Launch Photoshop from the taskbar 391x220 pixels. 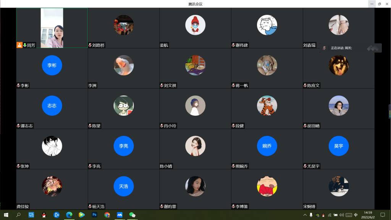[94, 215]
